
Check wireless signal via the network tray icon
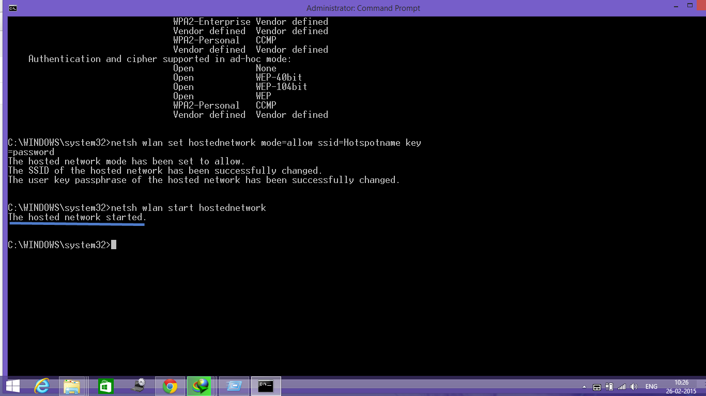pos(622,386)
